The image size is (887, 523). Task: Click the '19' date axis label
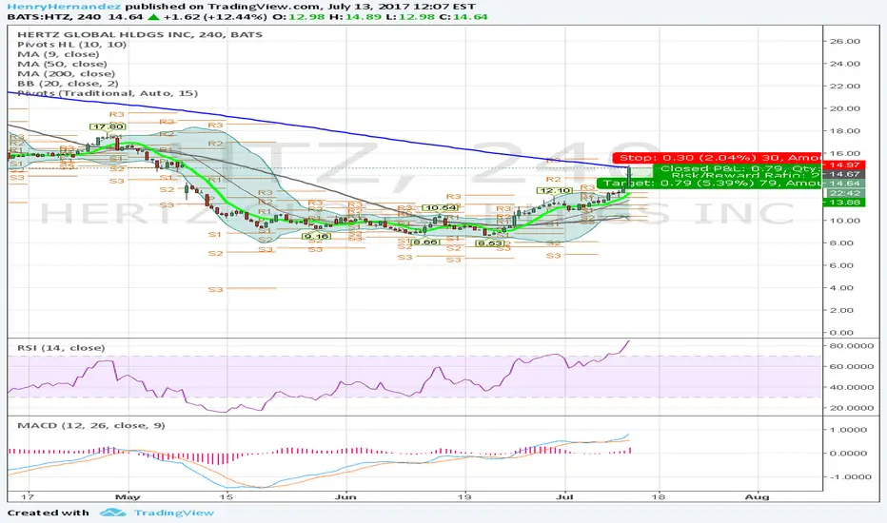(x=465, y=497)
